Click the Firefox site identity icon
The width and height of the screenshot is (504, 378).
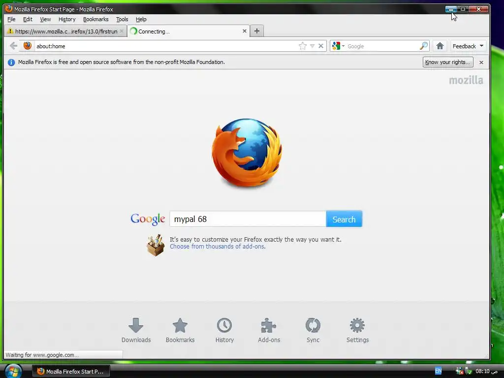point(28,46)
